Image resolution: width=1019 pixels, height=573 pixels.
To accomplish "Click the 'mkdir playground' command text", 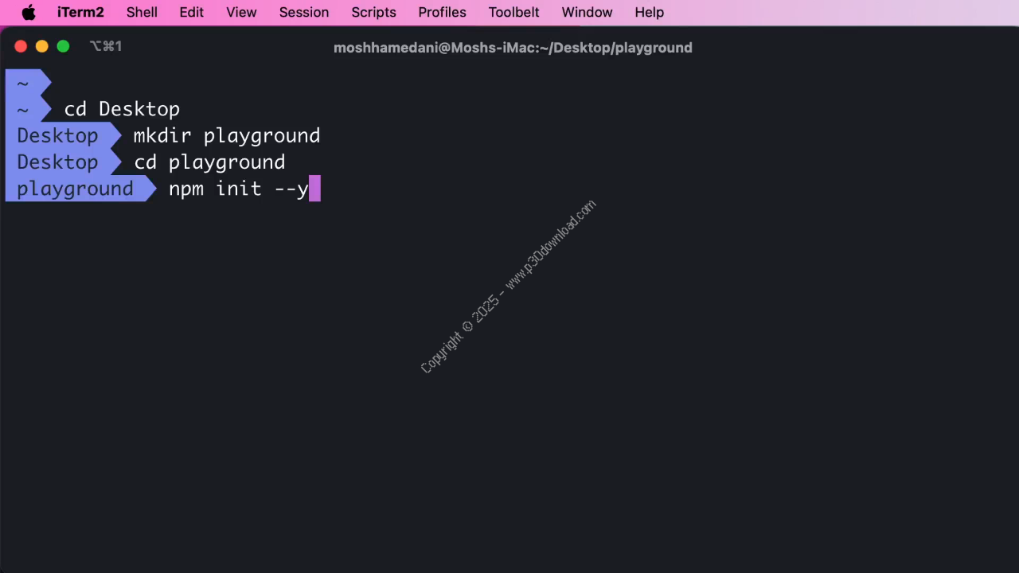I will (227, 136).
